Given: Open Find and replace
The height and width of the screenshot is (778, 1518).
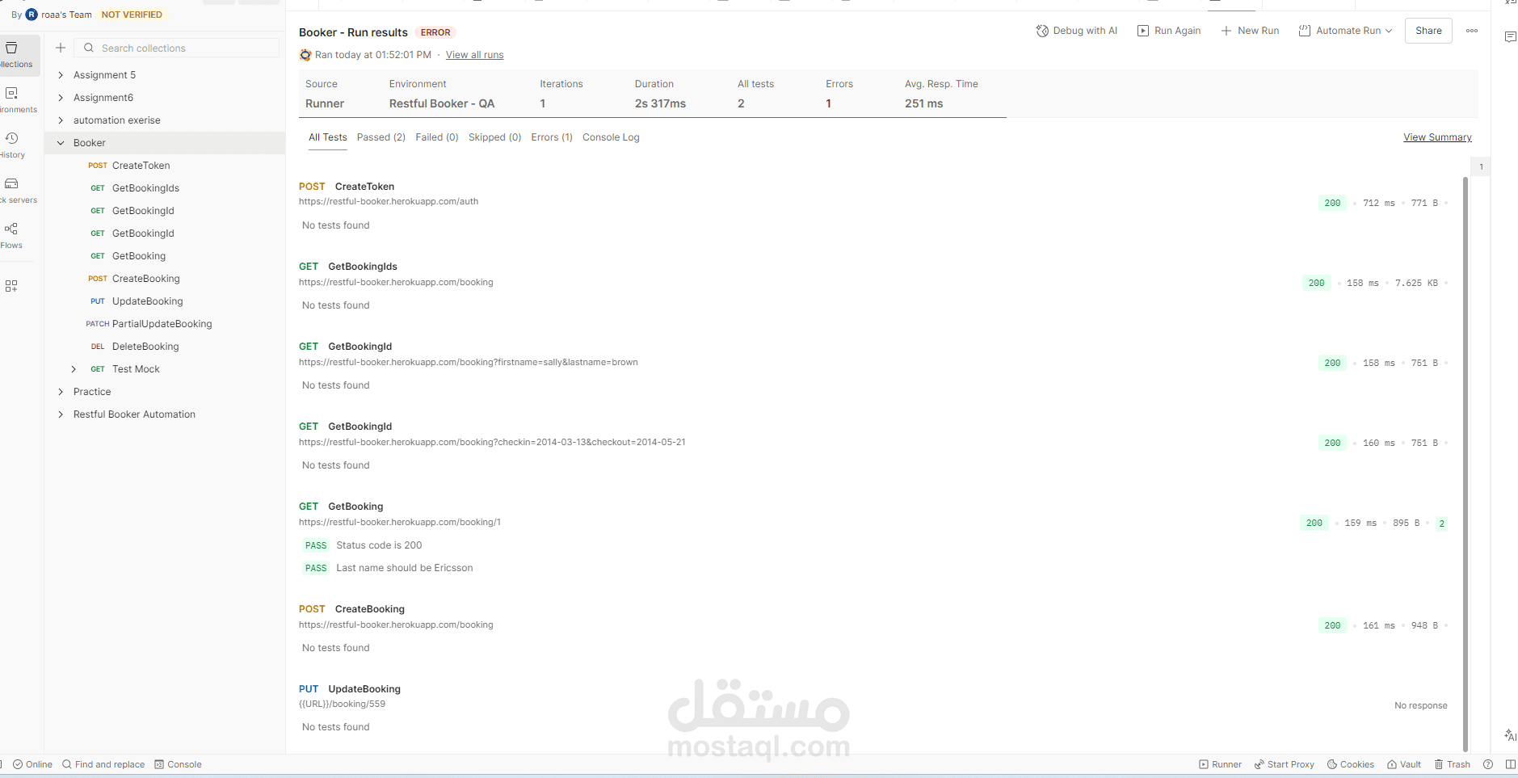Looking at the screenshot, I should point(103,764).
